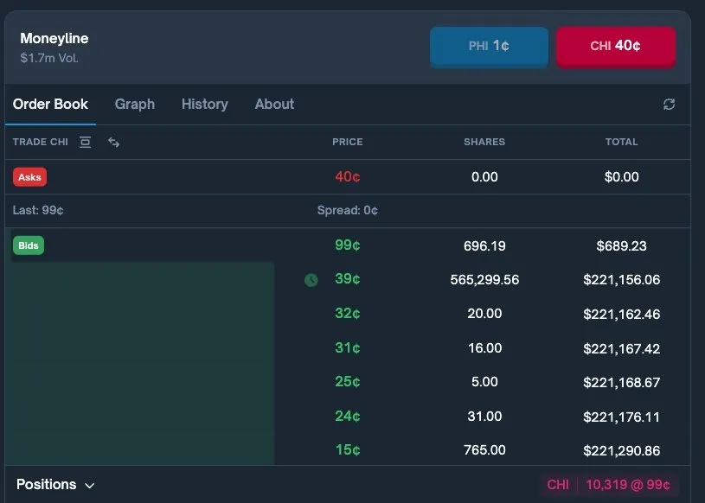Select the 32¢ bid price
This screenshot has height=503, width=705.
click(348, 313)
